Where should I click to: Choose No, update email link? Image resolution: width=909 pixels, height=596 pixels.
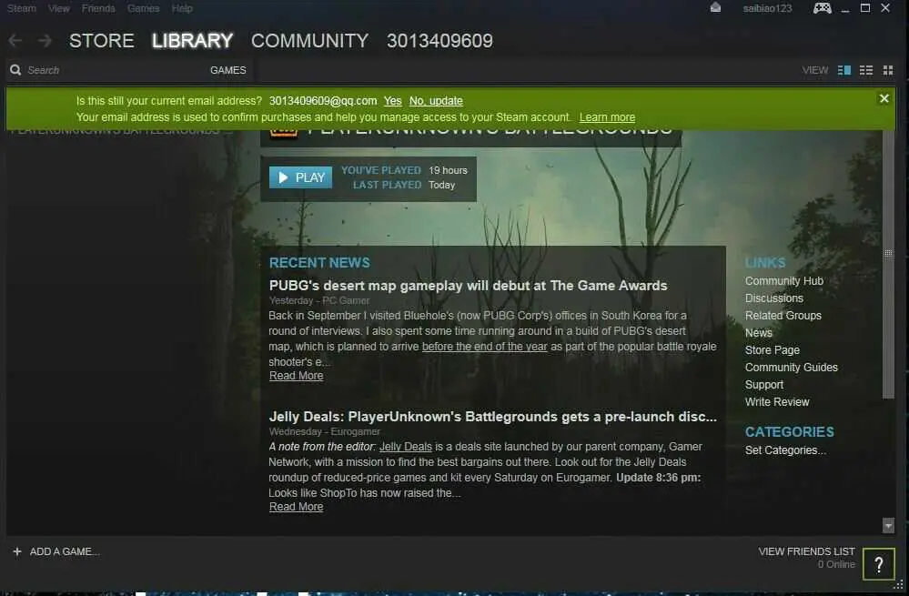(436, 101)
